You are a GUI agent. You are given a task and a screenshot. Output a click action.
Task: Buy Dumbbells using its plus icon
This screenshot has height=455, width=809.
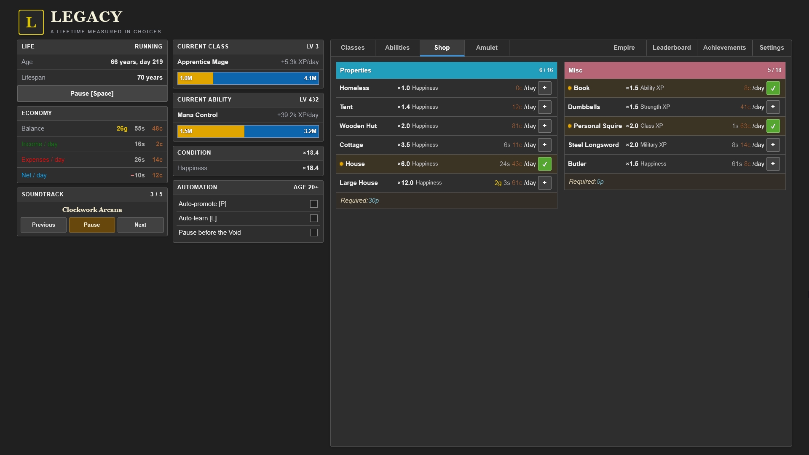click(x=773, y=107)
